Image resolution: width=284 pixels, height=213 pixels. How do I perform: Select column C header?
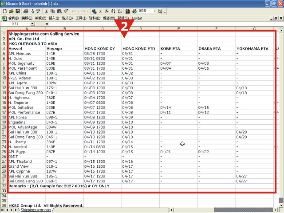pyautogui.click(x=103, y=29)
